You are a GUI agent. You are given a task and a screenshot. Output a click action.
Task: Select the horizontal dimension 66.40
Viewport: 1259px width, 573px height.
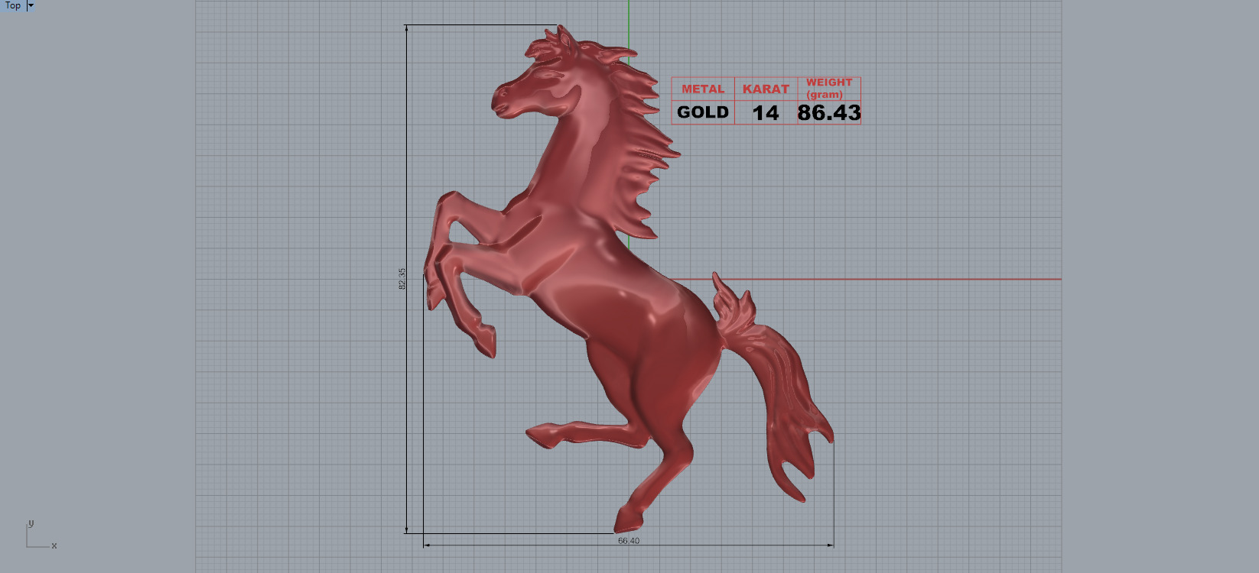coord(629,541)
